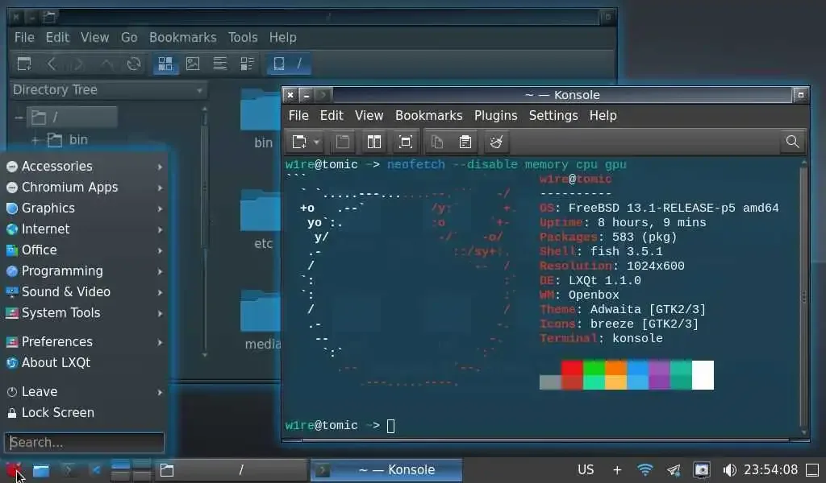Open the Office submenu

point(84,250)
